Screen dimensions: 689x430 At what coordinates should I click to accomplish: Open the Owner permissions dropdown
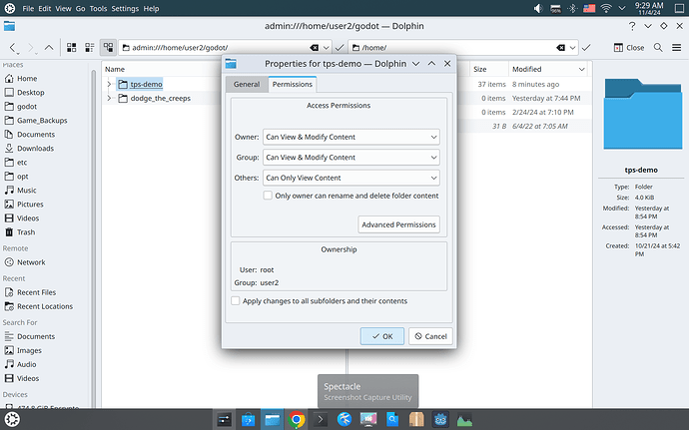(351, 137)
